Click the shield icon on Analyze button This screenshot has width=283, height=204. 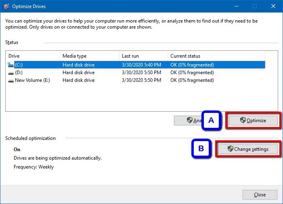coord(189,120)
